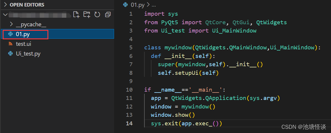
Task: Click line number 10 in the gutter
Action: 129,90
